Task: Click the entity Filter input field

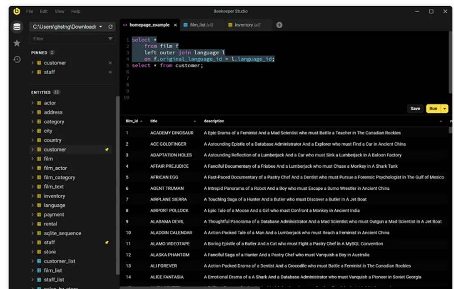Action: [x=66, y=39]
